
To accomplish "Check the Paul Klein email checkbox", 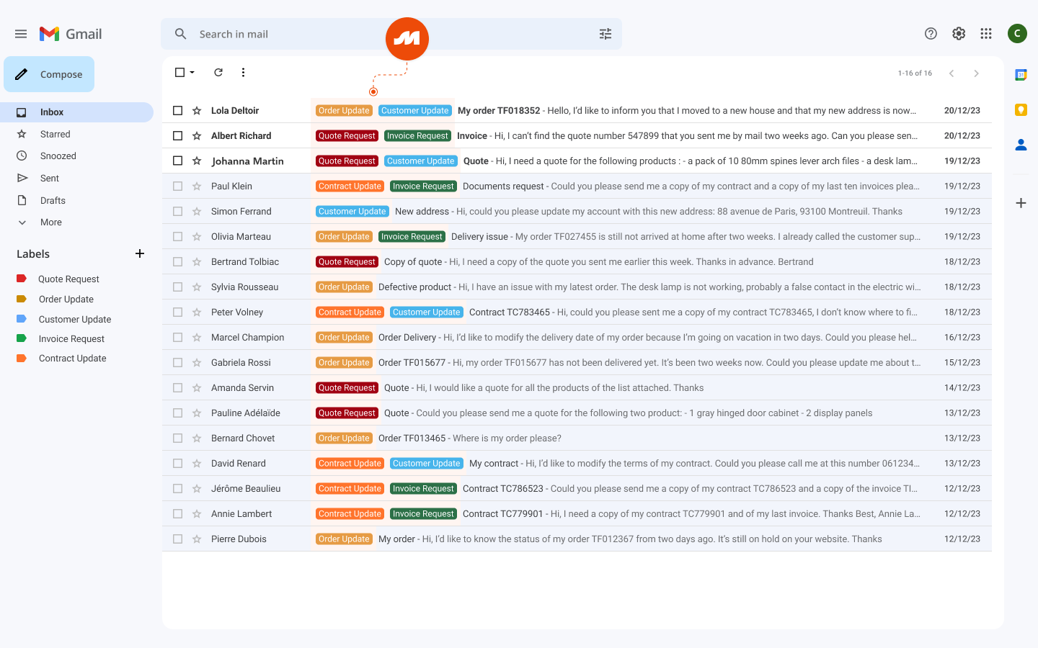I will pos(177,186).
